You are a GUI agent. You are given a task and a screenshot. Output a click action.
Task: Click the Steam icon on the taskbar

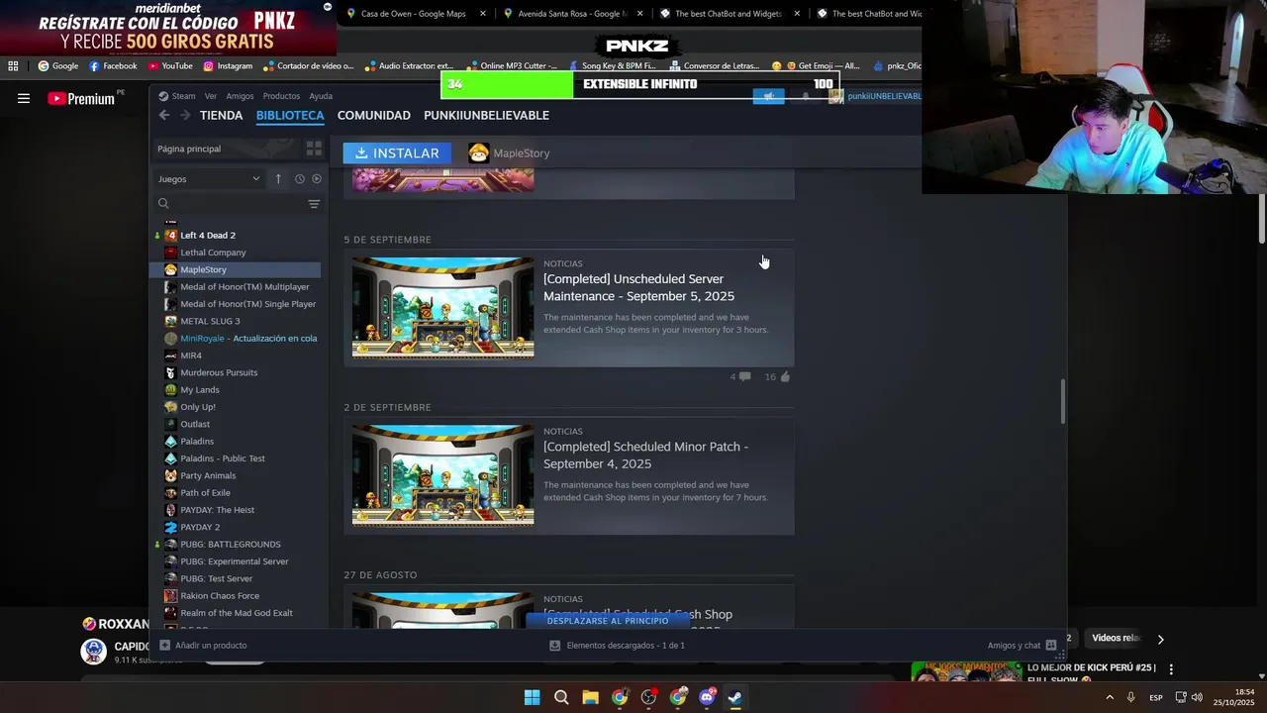(x=735, y=697)
